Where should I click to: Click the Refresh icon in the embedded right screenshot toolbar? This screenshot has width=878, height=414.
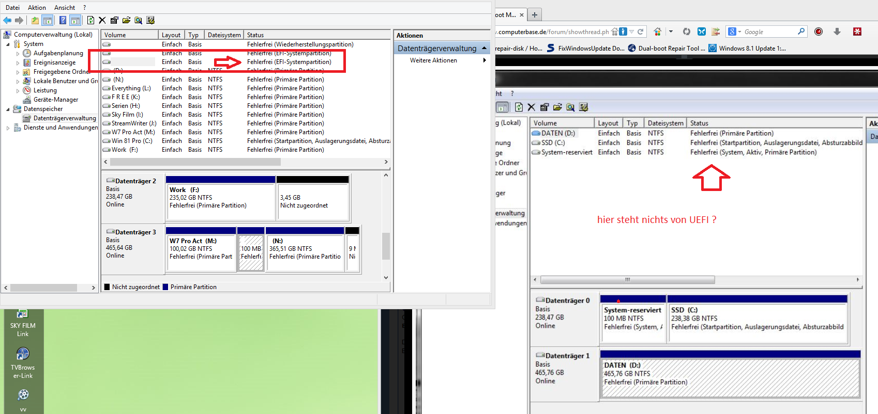click(x=519, y=107)
